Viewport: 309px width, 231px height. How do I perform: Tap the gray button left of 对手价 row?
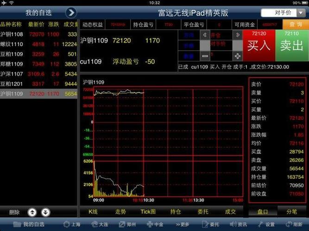pos(205,46)
